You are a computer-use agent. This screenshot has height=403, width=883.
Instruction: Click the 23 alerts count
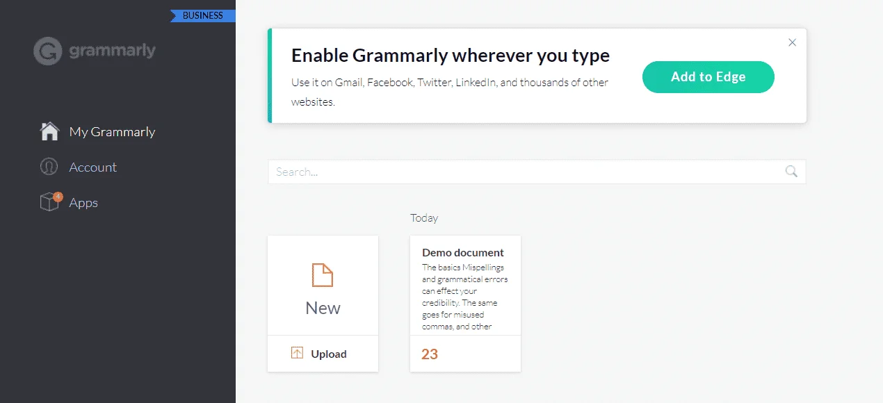click(430, 354)
